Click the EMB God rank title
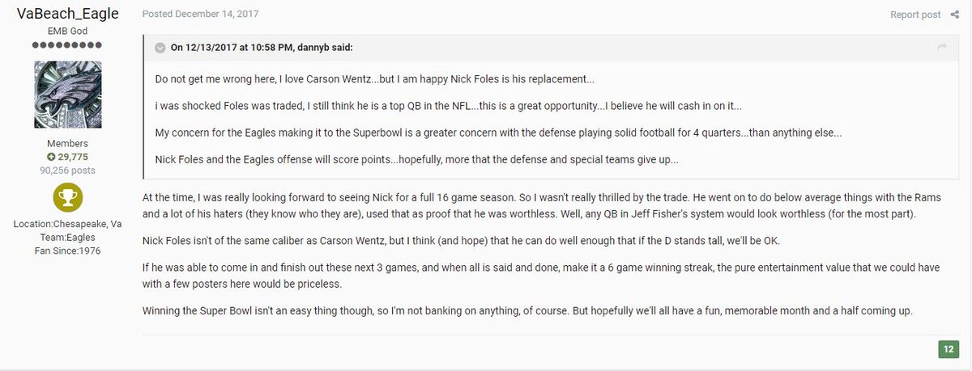 (68, 31)
